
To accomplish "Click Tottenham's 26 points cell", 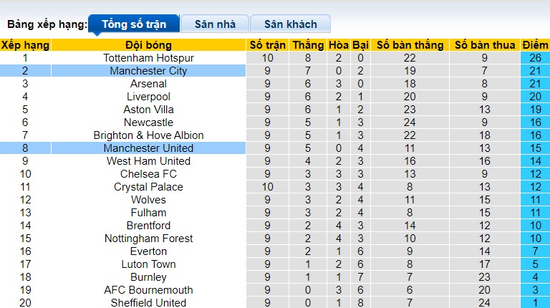I will coord(535,58).
